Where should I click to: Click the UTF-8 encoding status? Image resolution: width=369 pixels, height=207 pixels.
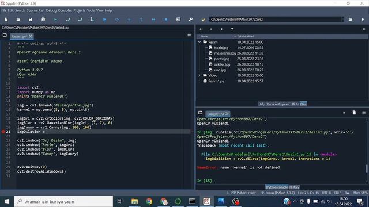[326, 193]
